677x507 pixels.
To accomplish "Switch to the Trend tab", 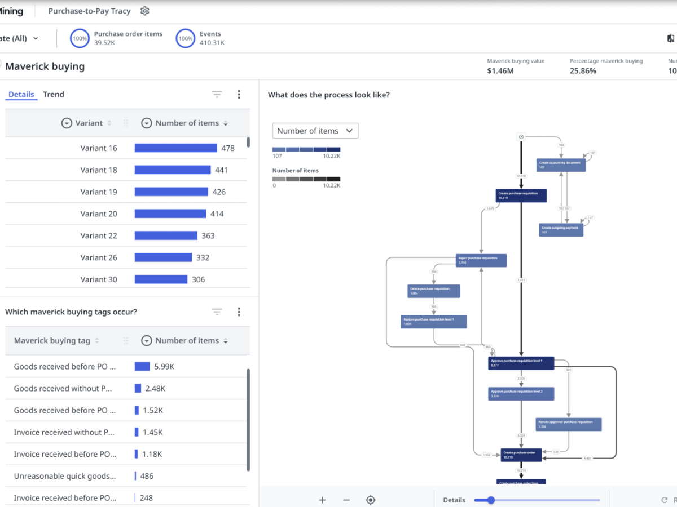I will pos(54,94).
